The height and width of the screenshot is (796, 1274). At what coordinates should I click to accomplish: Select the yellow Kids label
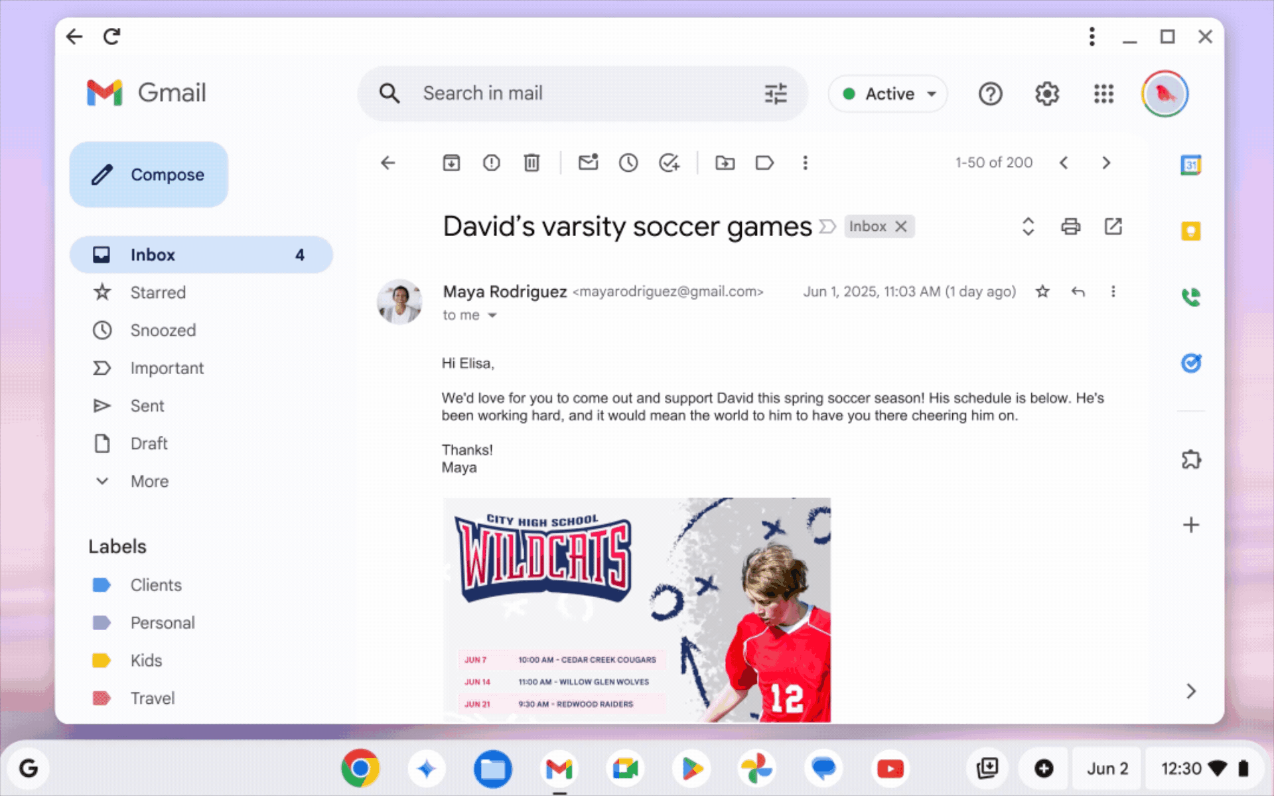(x=145, y=660)
